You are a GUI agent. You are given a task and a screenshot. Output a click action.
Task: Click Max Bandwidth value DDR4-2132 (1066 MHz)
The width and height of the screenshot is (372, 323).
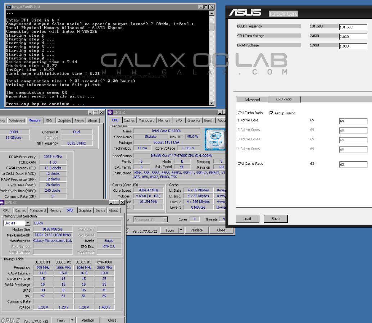pyautogui.click(x=53, y=235)
